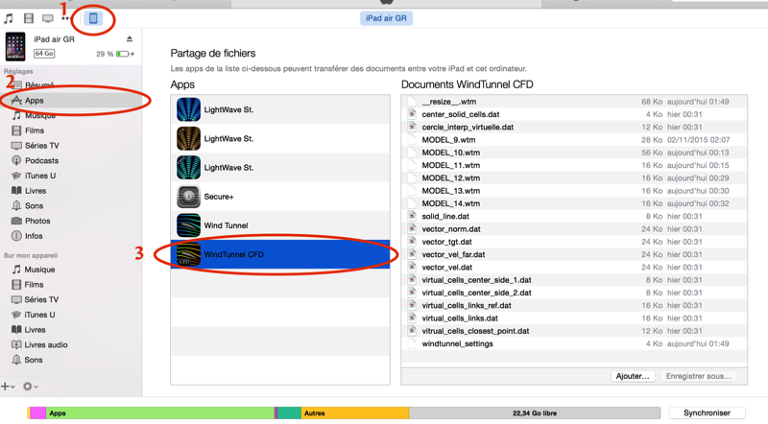
Task: Eject the iPad air GR device
Action: pyautogui.click(x=130, y=38)
